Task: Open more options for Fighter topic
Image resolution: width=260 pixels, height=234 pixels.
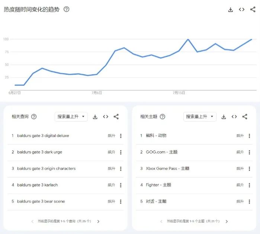Action: (249, 185)
